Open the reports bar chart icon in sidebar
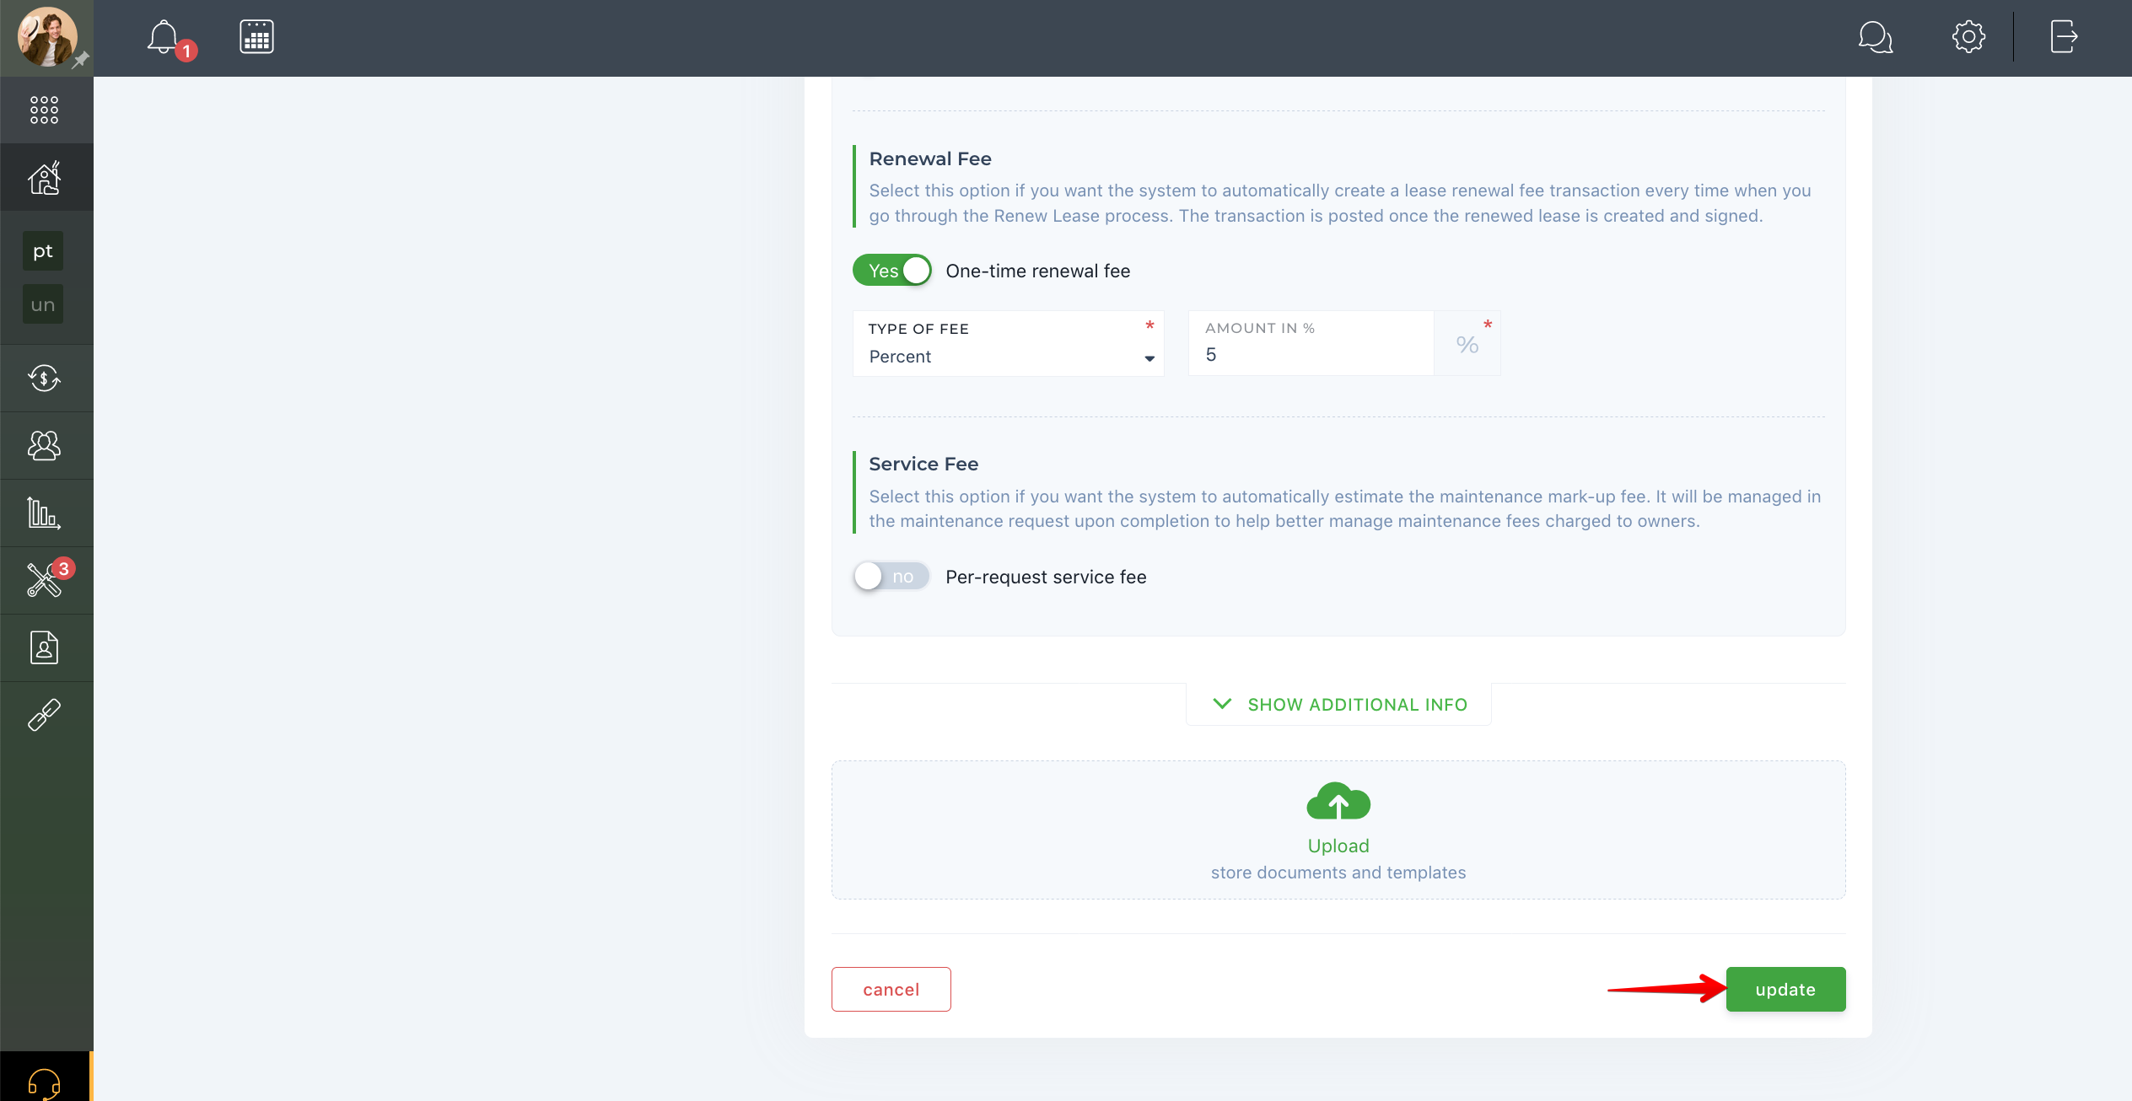The height and width of the screenshot is (1101, 2132). pos(44,513)
